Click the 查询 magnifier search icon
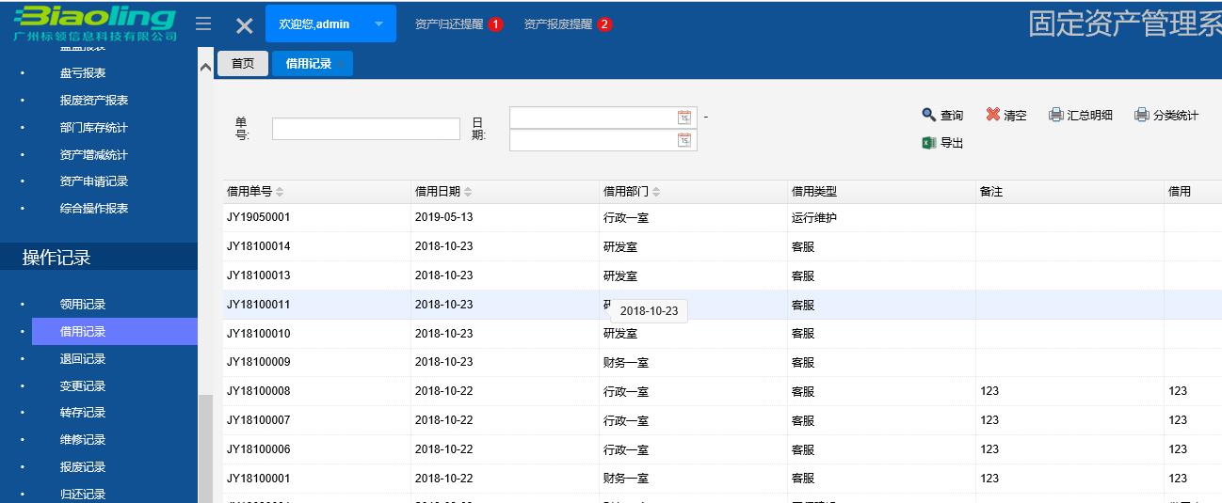Screen dimensions: 1222x503 coord(928,115)
